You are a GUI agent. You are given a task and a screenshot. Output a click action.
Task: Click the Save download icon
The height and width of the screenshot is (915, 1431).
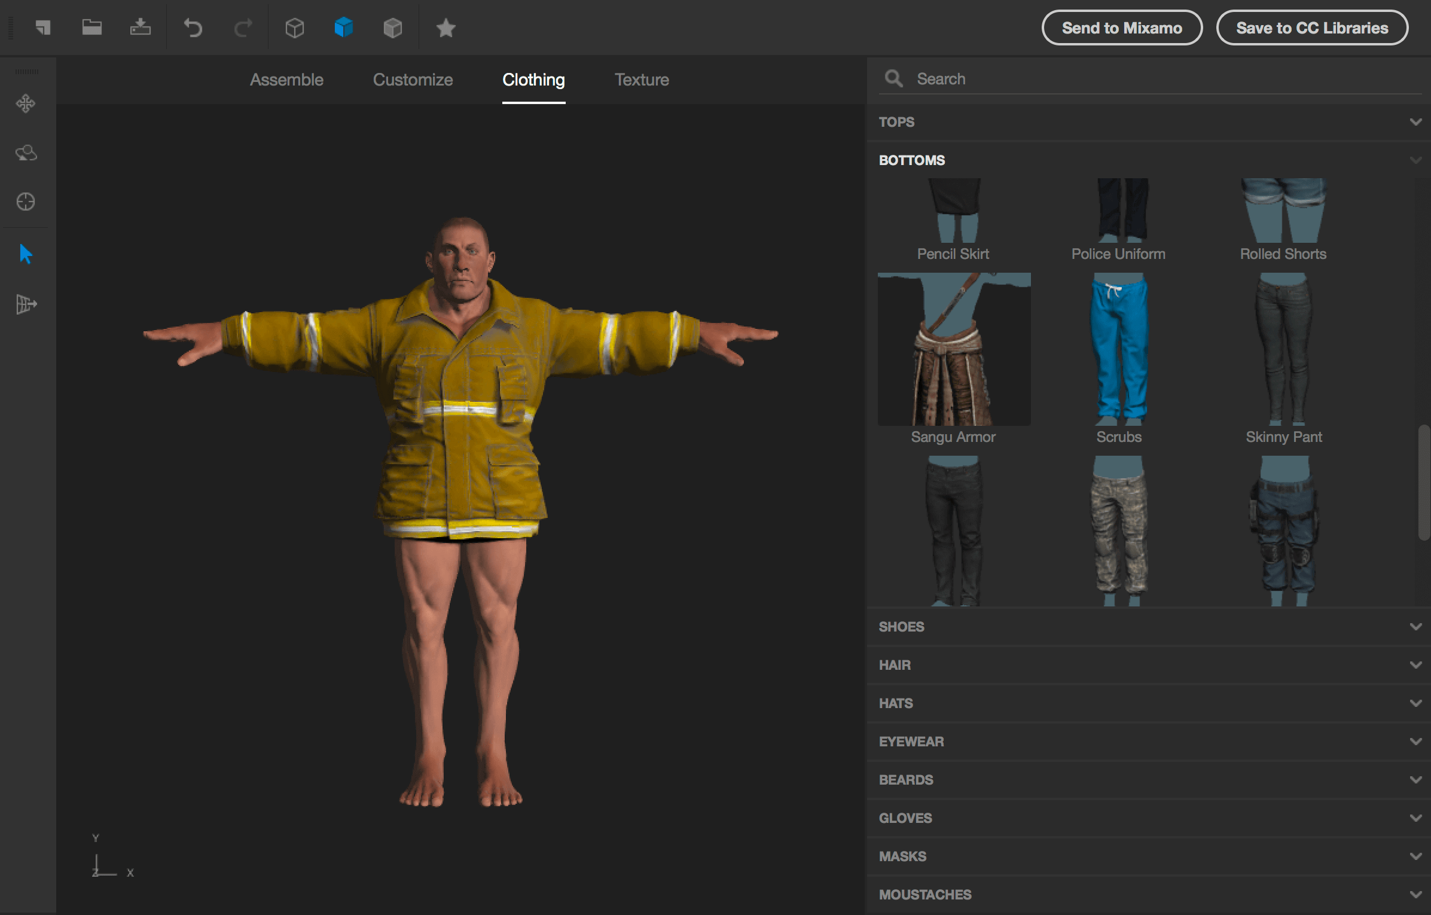(140, 27)
